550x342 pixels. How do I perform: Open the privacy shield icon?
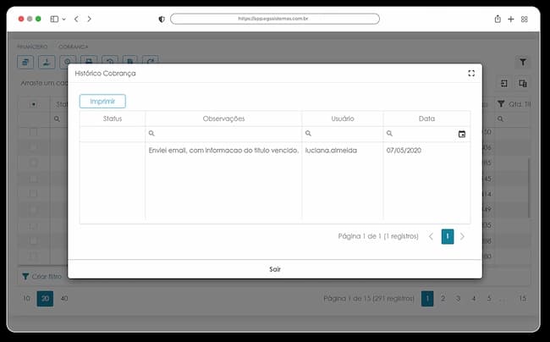point(162,19)
